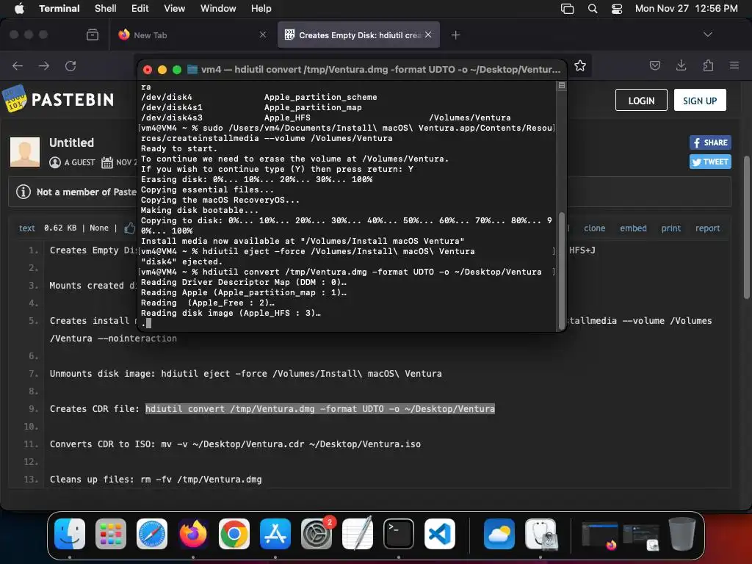The image size is (752, 564).
Task: Click the Terminal icon in the Dock
Action: 399,533
